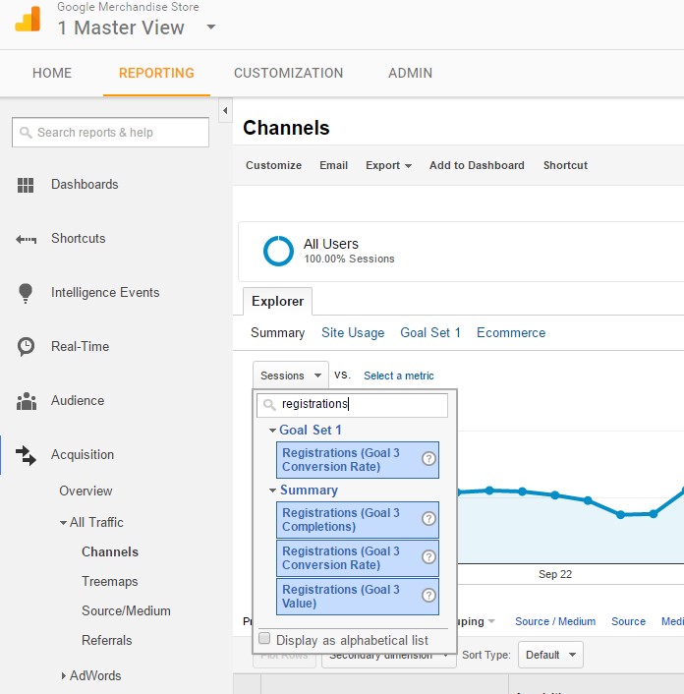Open the CUSTOMIZATION tab

point(289,73)
